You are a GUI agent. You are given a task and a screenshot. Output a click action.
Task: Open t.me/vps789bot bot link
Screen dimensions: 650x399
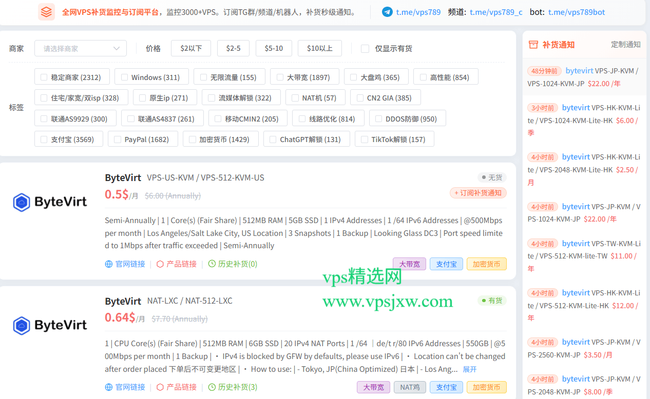[577, 12]
